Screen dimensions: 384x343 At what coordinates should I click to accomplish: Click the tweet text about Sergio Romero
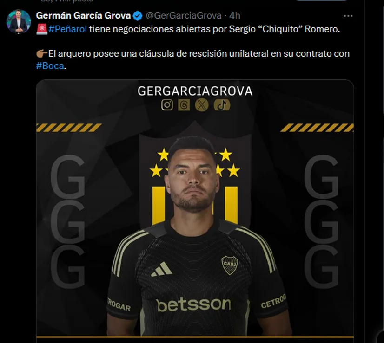(x=188, y=47)
